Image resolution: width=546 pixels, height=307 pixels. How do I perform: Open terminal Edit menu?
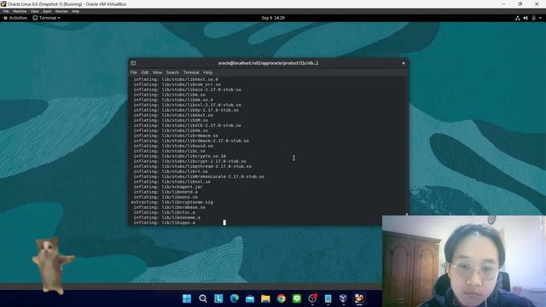pos(145,72)
